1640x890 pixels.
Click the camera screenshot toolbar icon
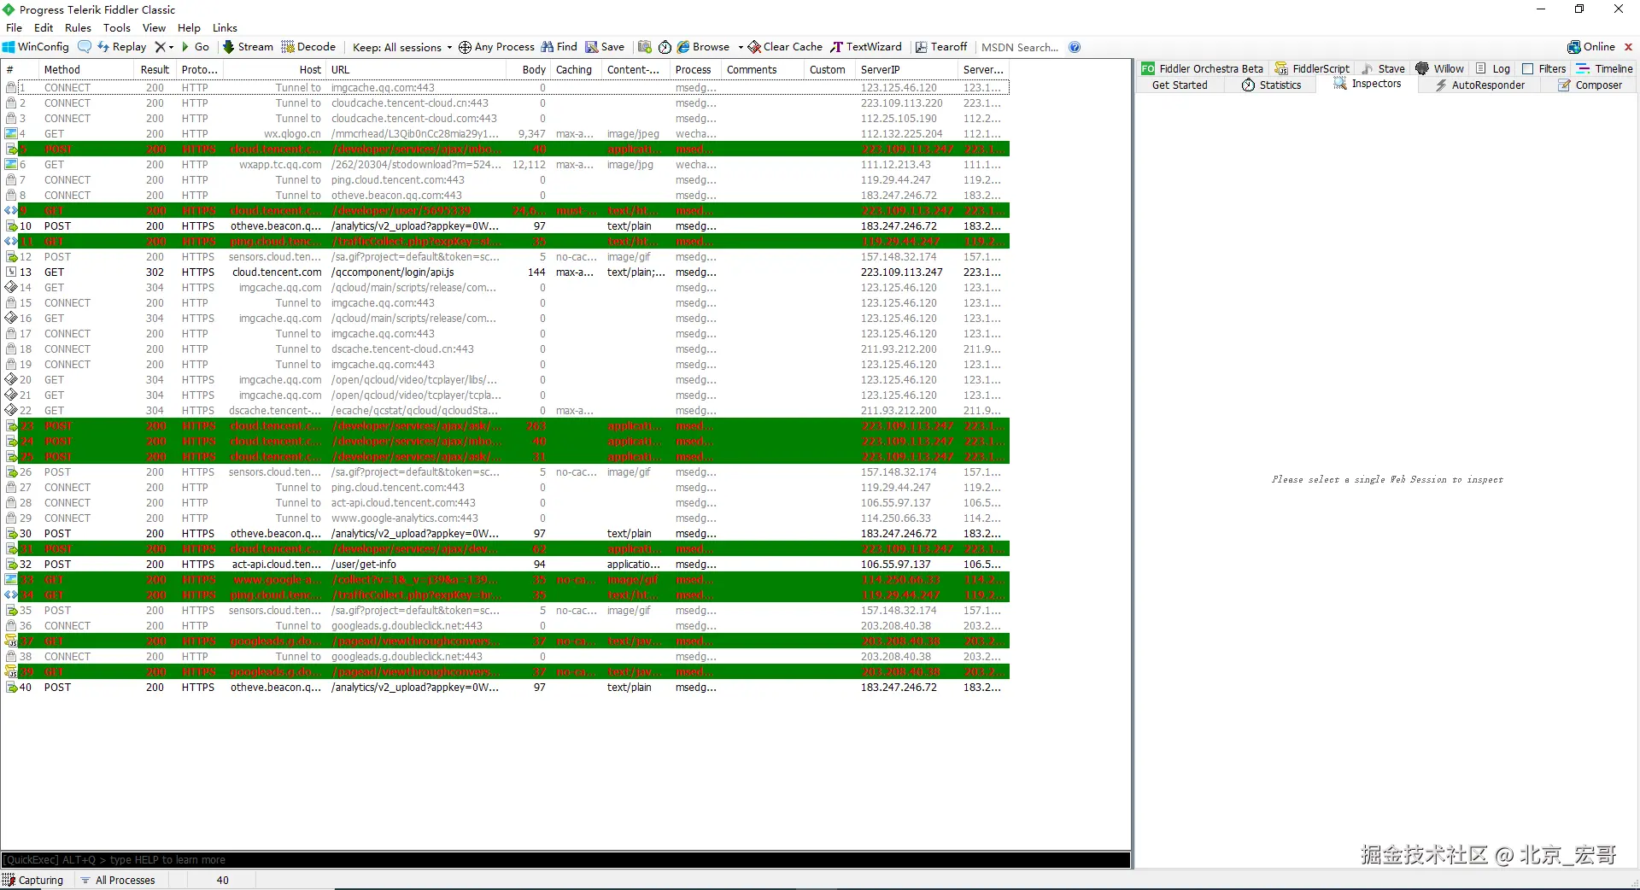click(x=645, y=47)
